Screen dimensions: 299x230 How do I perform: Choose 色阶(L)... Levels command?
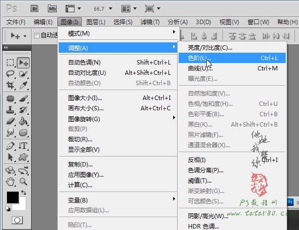[232, 58]
